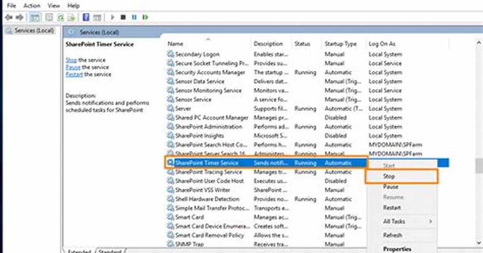
Task: Sort by the Name column header
Action: point(208,44)
